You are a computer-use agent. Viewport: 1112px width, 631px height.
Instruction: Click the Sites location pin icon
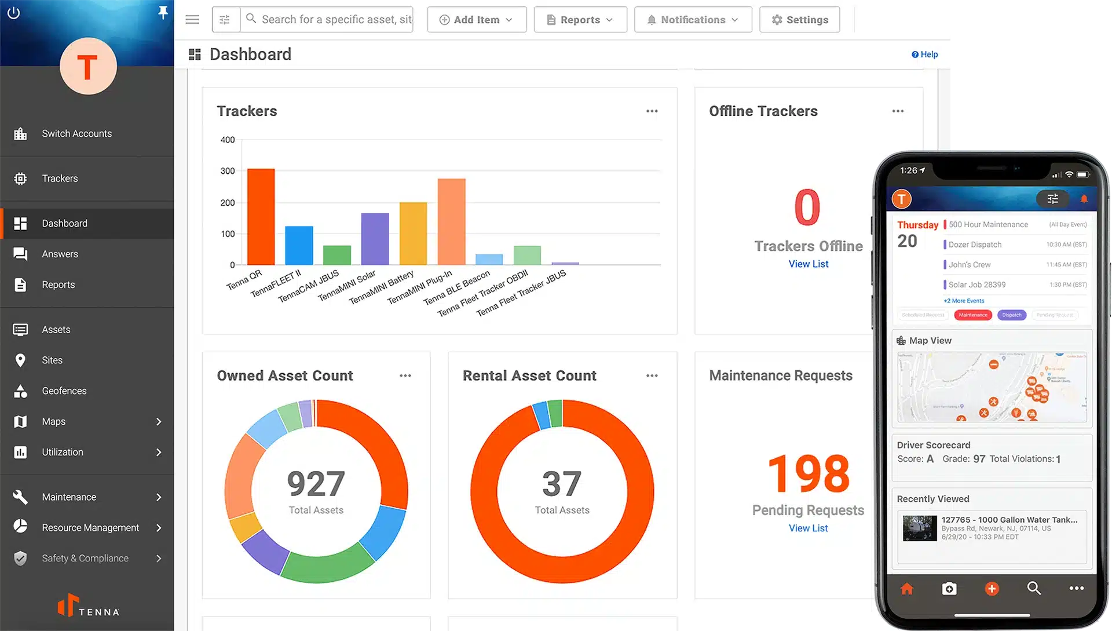coord(20,360)
